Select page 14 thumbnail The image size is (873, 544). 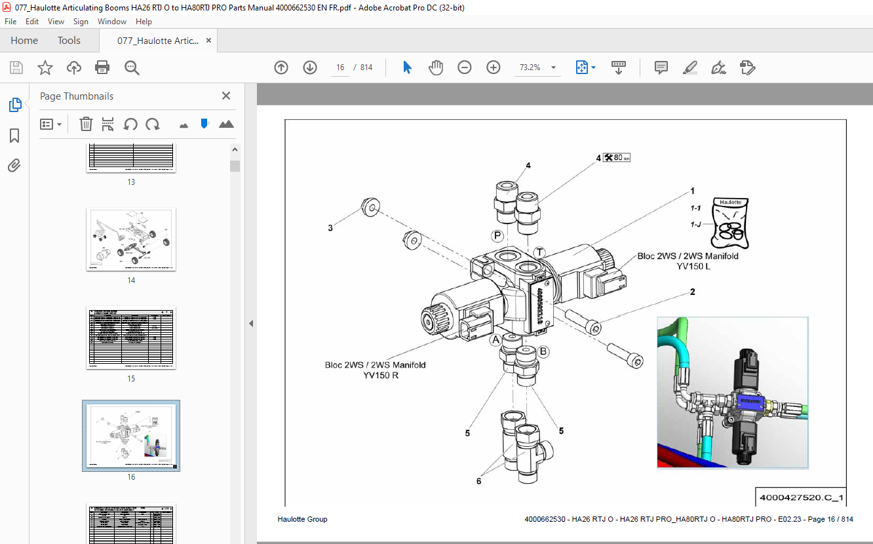131,239
